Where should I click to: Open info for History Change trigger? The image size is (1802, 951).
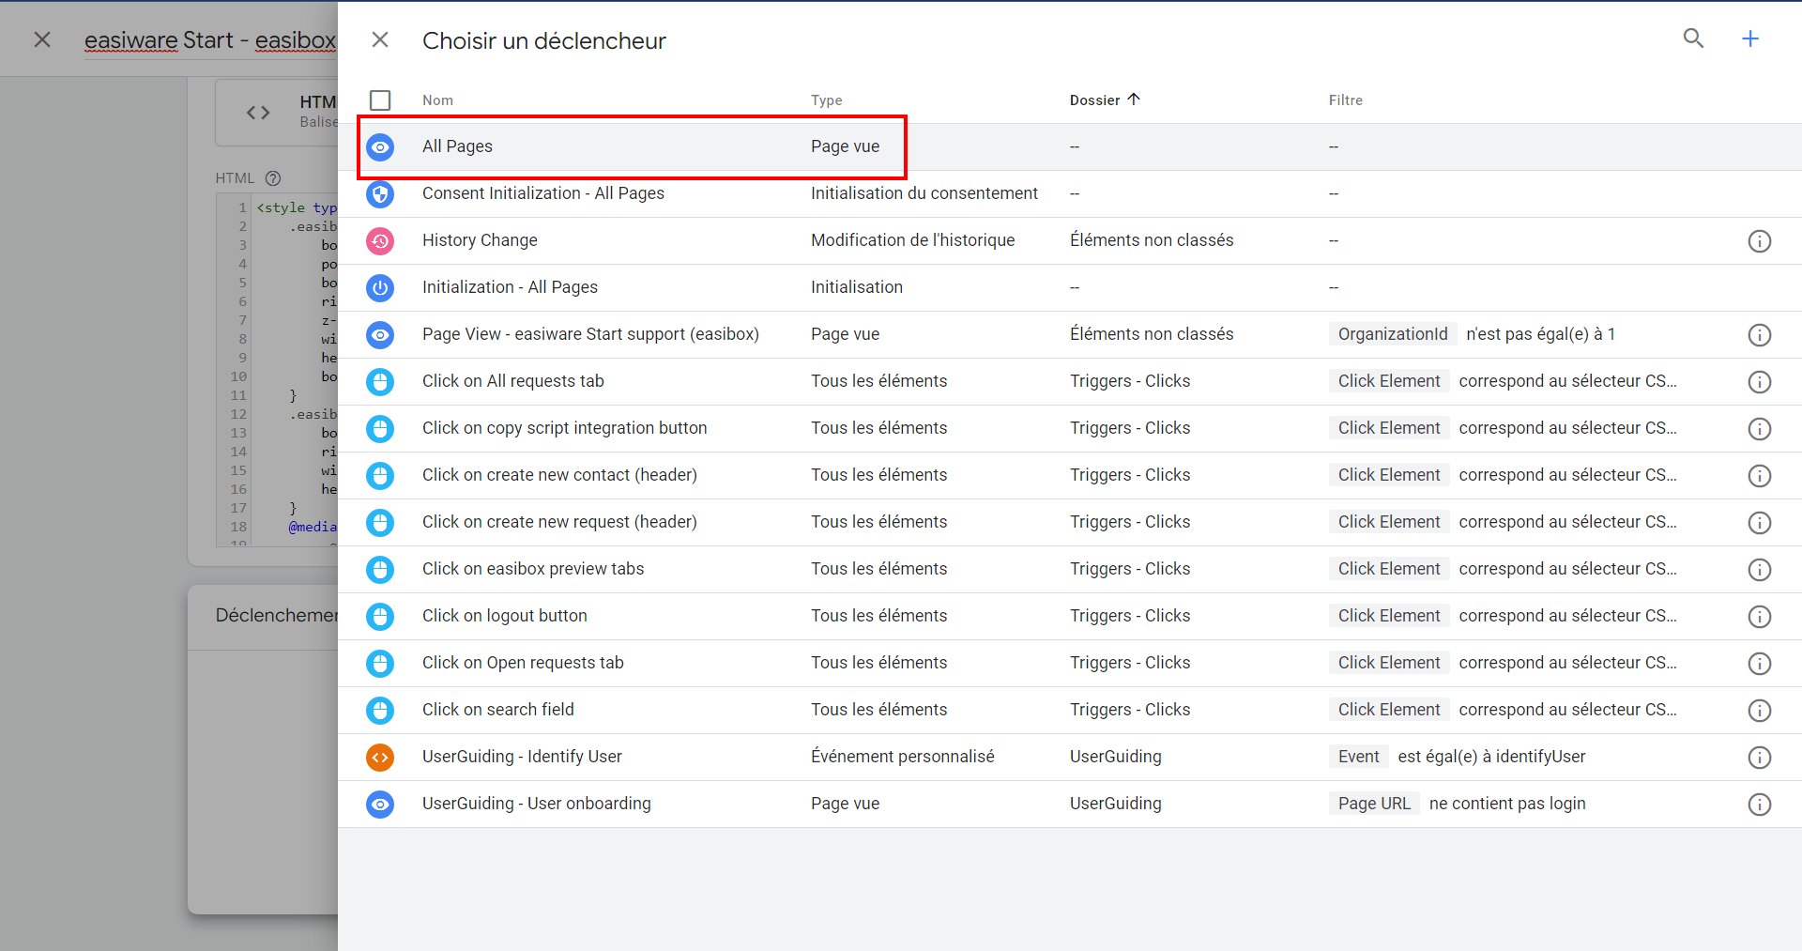(1759, 241)
